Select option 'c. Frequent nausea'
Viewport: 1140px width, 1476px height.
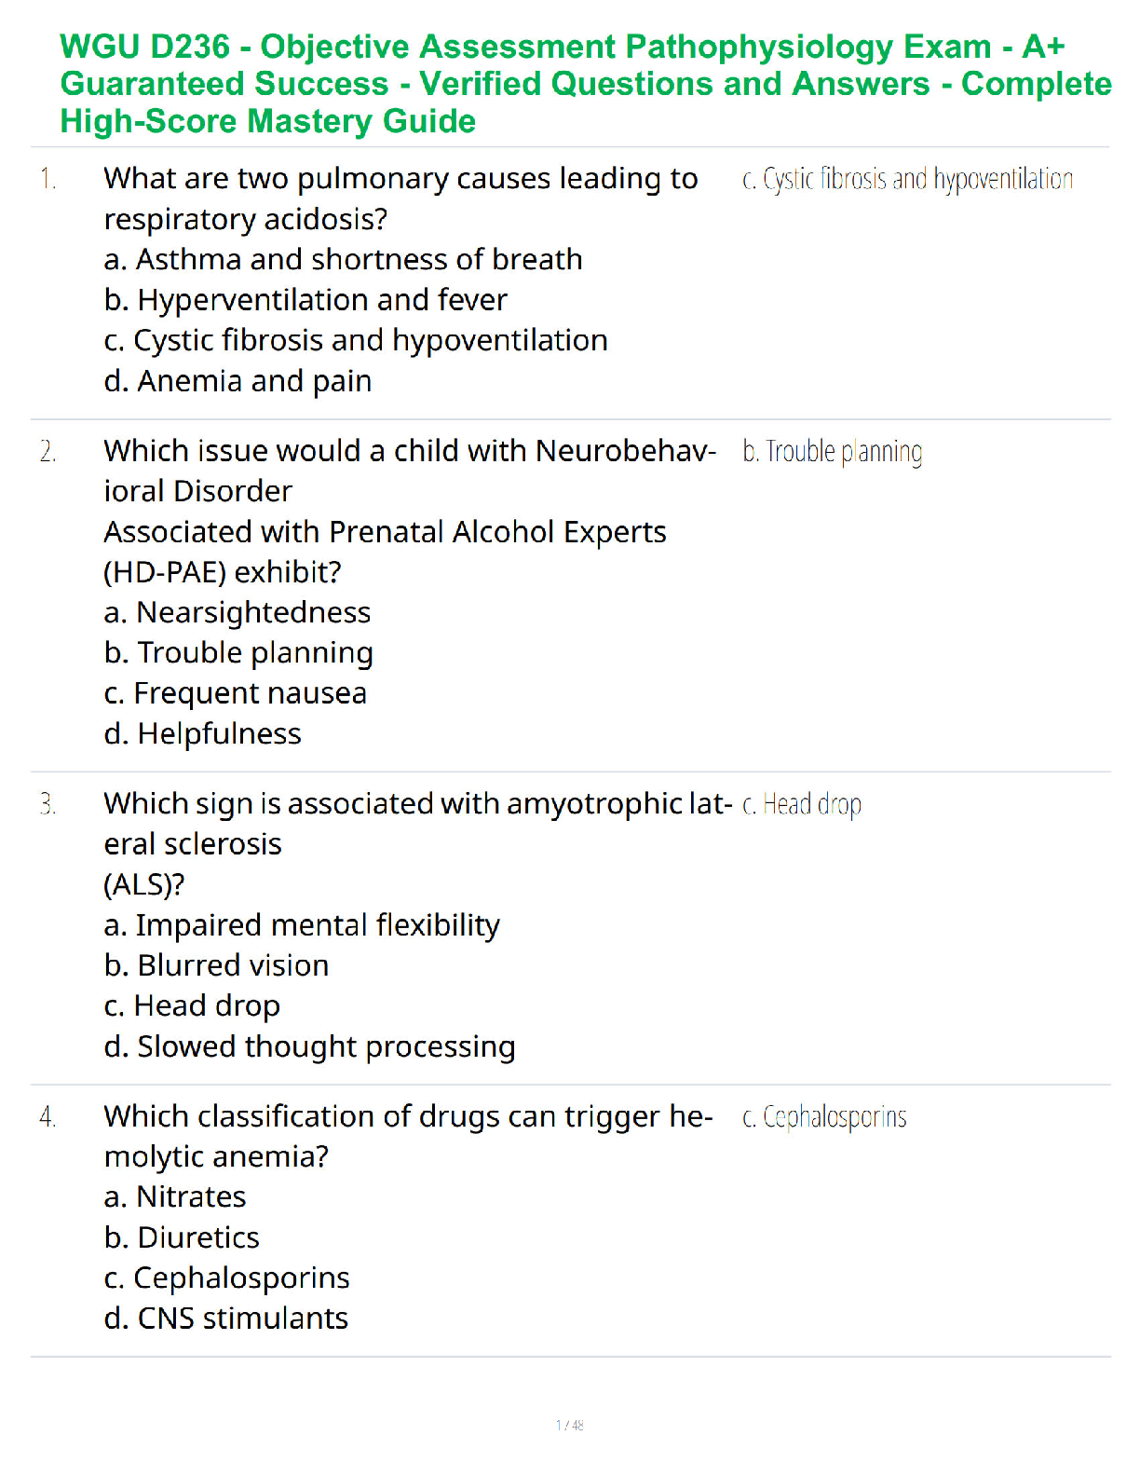pos(236,693)
